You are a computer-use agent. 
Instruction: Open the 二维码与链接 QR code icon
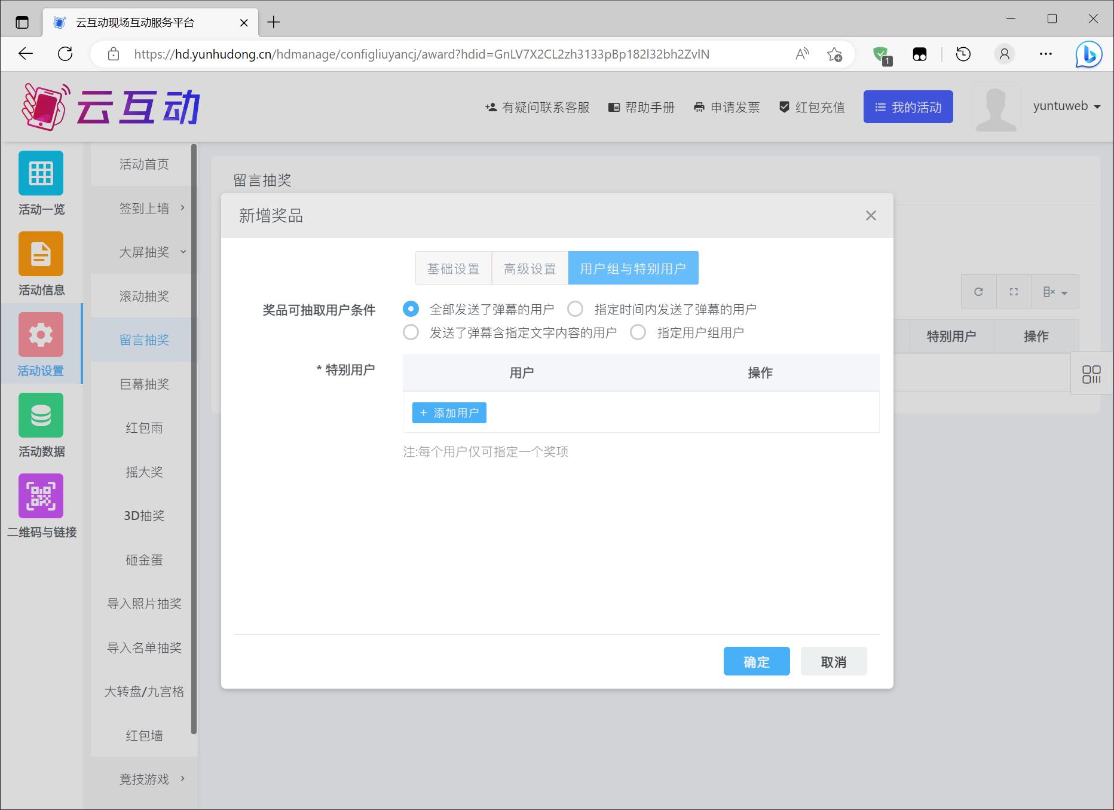click(x=41, y=496)
